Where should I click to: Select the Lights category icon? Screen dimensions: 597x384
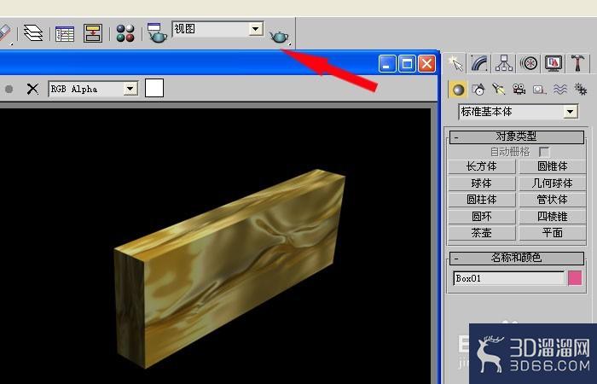pos(498,90)
